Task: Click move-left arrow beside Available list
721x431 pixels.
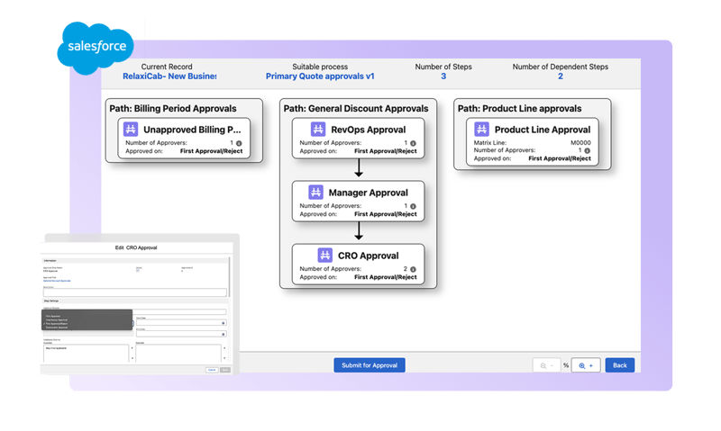Action: [x=132, y=358]
